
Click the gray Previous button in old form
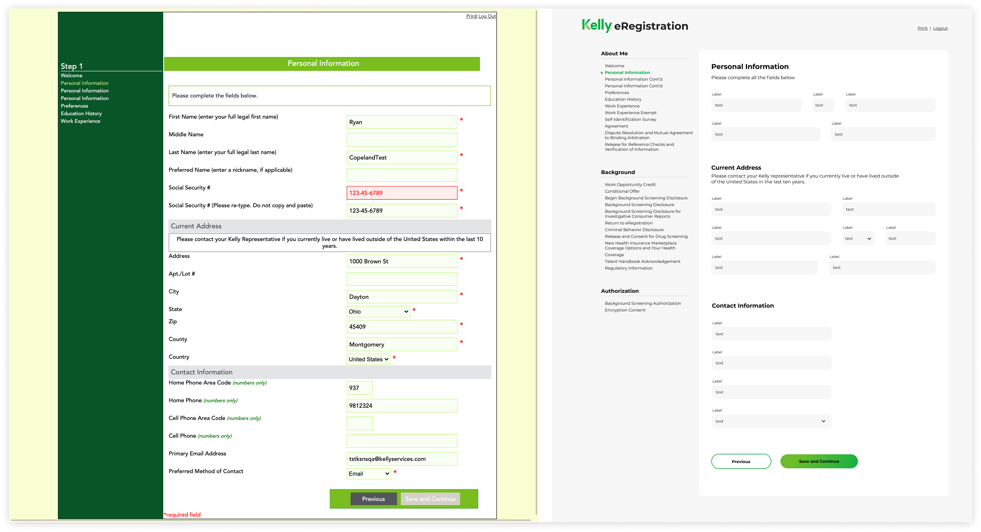point(373,499)
